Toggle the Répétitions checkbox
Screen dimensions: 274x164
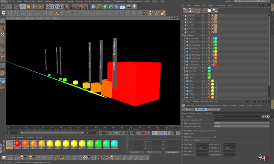(x=215, y=134)
